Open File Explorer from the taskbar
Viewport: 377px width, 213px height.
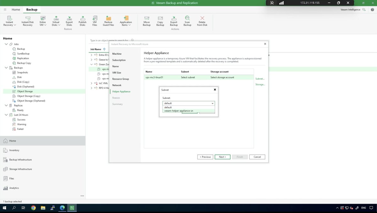(x=43, y=208)
